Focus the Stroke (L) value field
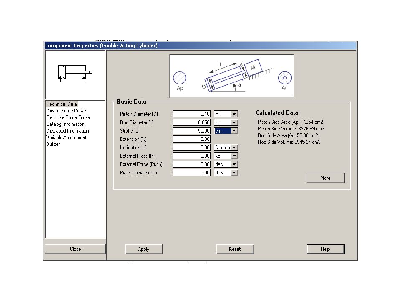The image size is (401, 301). (x=192, y=131)
